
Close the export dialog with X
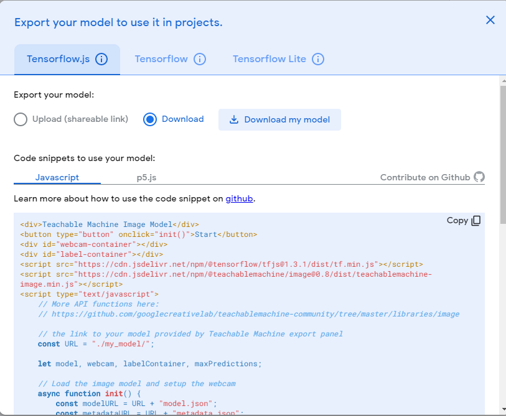(x=490, y=20)
